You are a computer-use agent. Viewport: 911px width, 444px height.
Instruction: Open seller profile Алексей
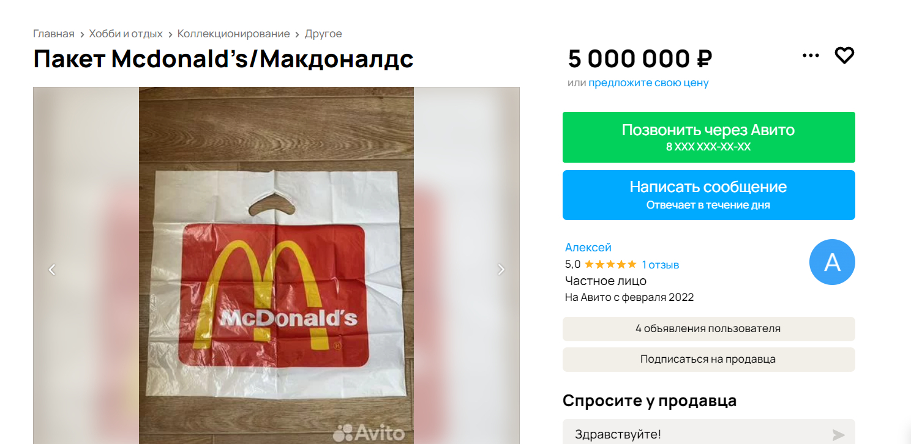tap(588, 248)
